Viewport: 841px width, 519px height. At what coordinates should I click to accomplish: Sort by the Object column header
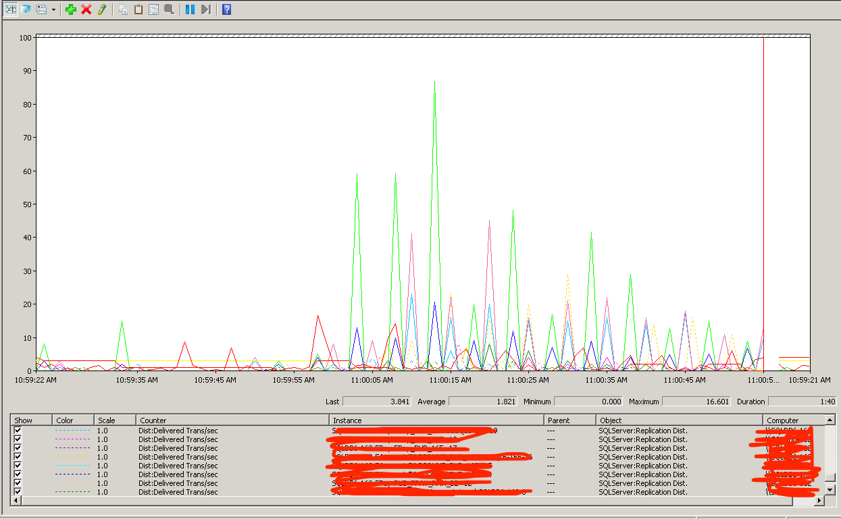click(x=680, y=420)
